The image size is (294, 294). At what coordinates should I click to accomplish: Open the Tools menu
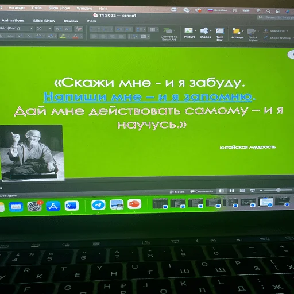[36, 8]
